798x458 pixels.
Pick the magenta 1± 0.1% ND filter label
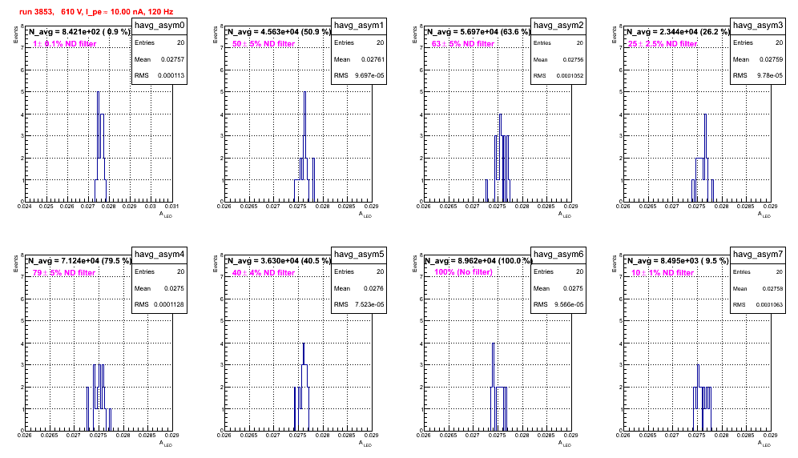coord(65,44)
